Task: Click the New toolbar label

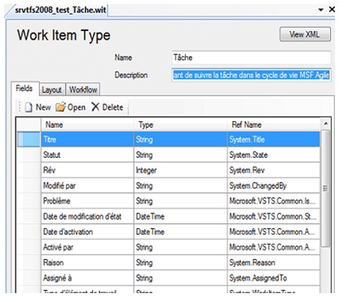Action: coord(43,107)
